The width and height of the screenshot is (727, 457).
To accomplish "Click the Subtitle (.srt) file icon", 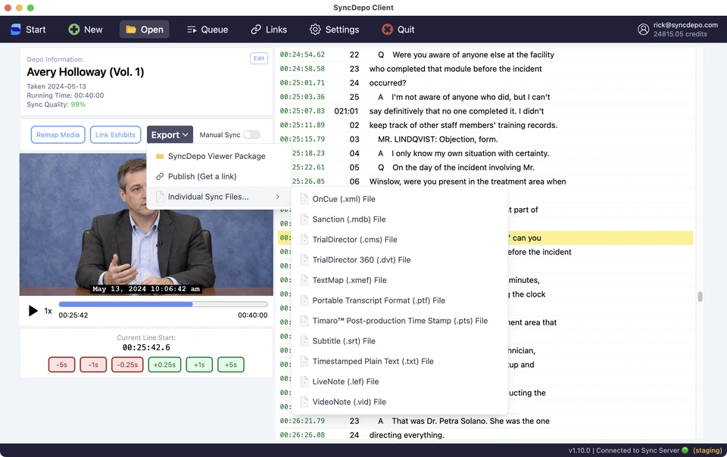I will coord(304,341).
